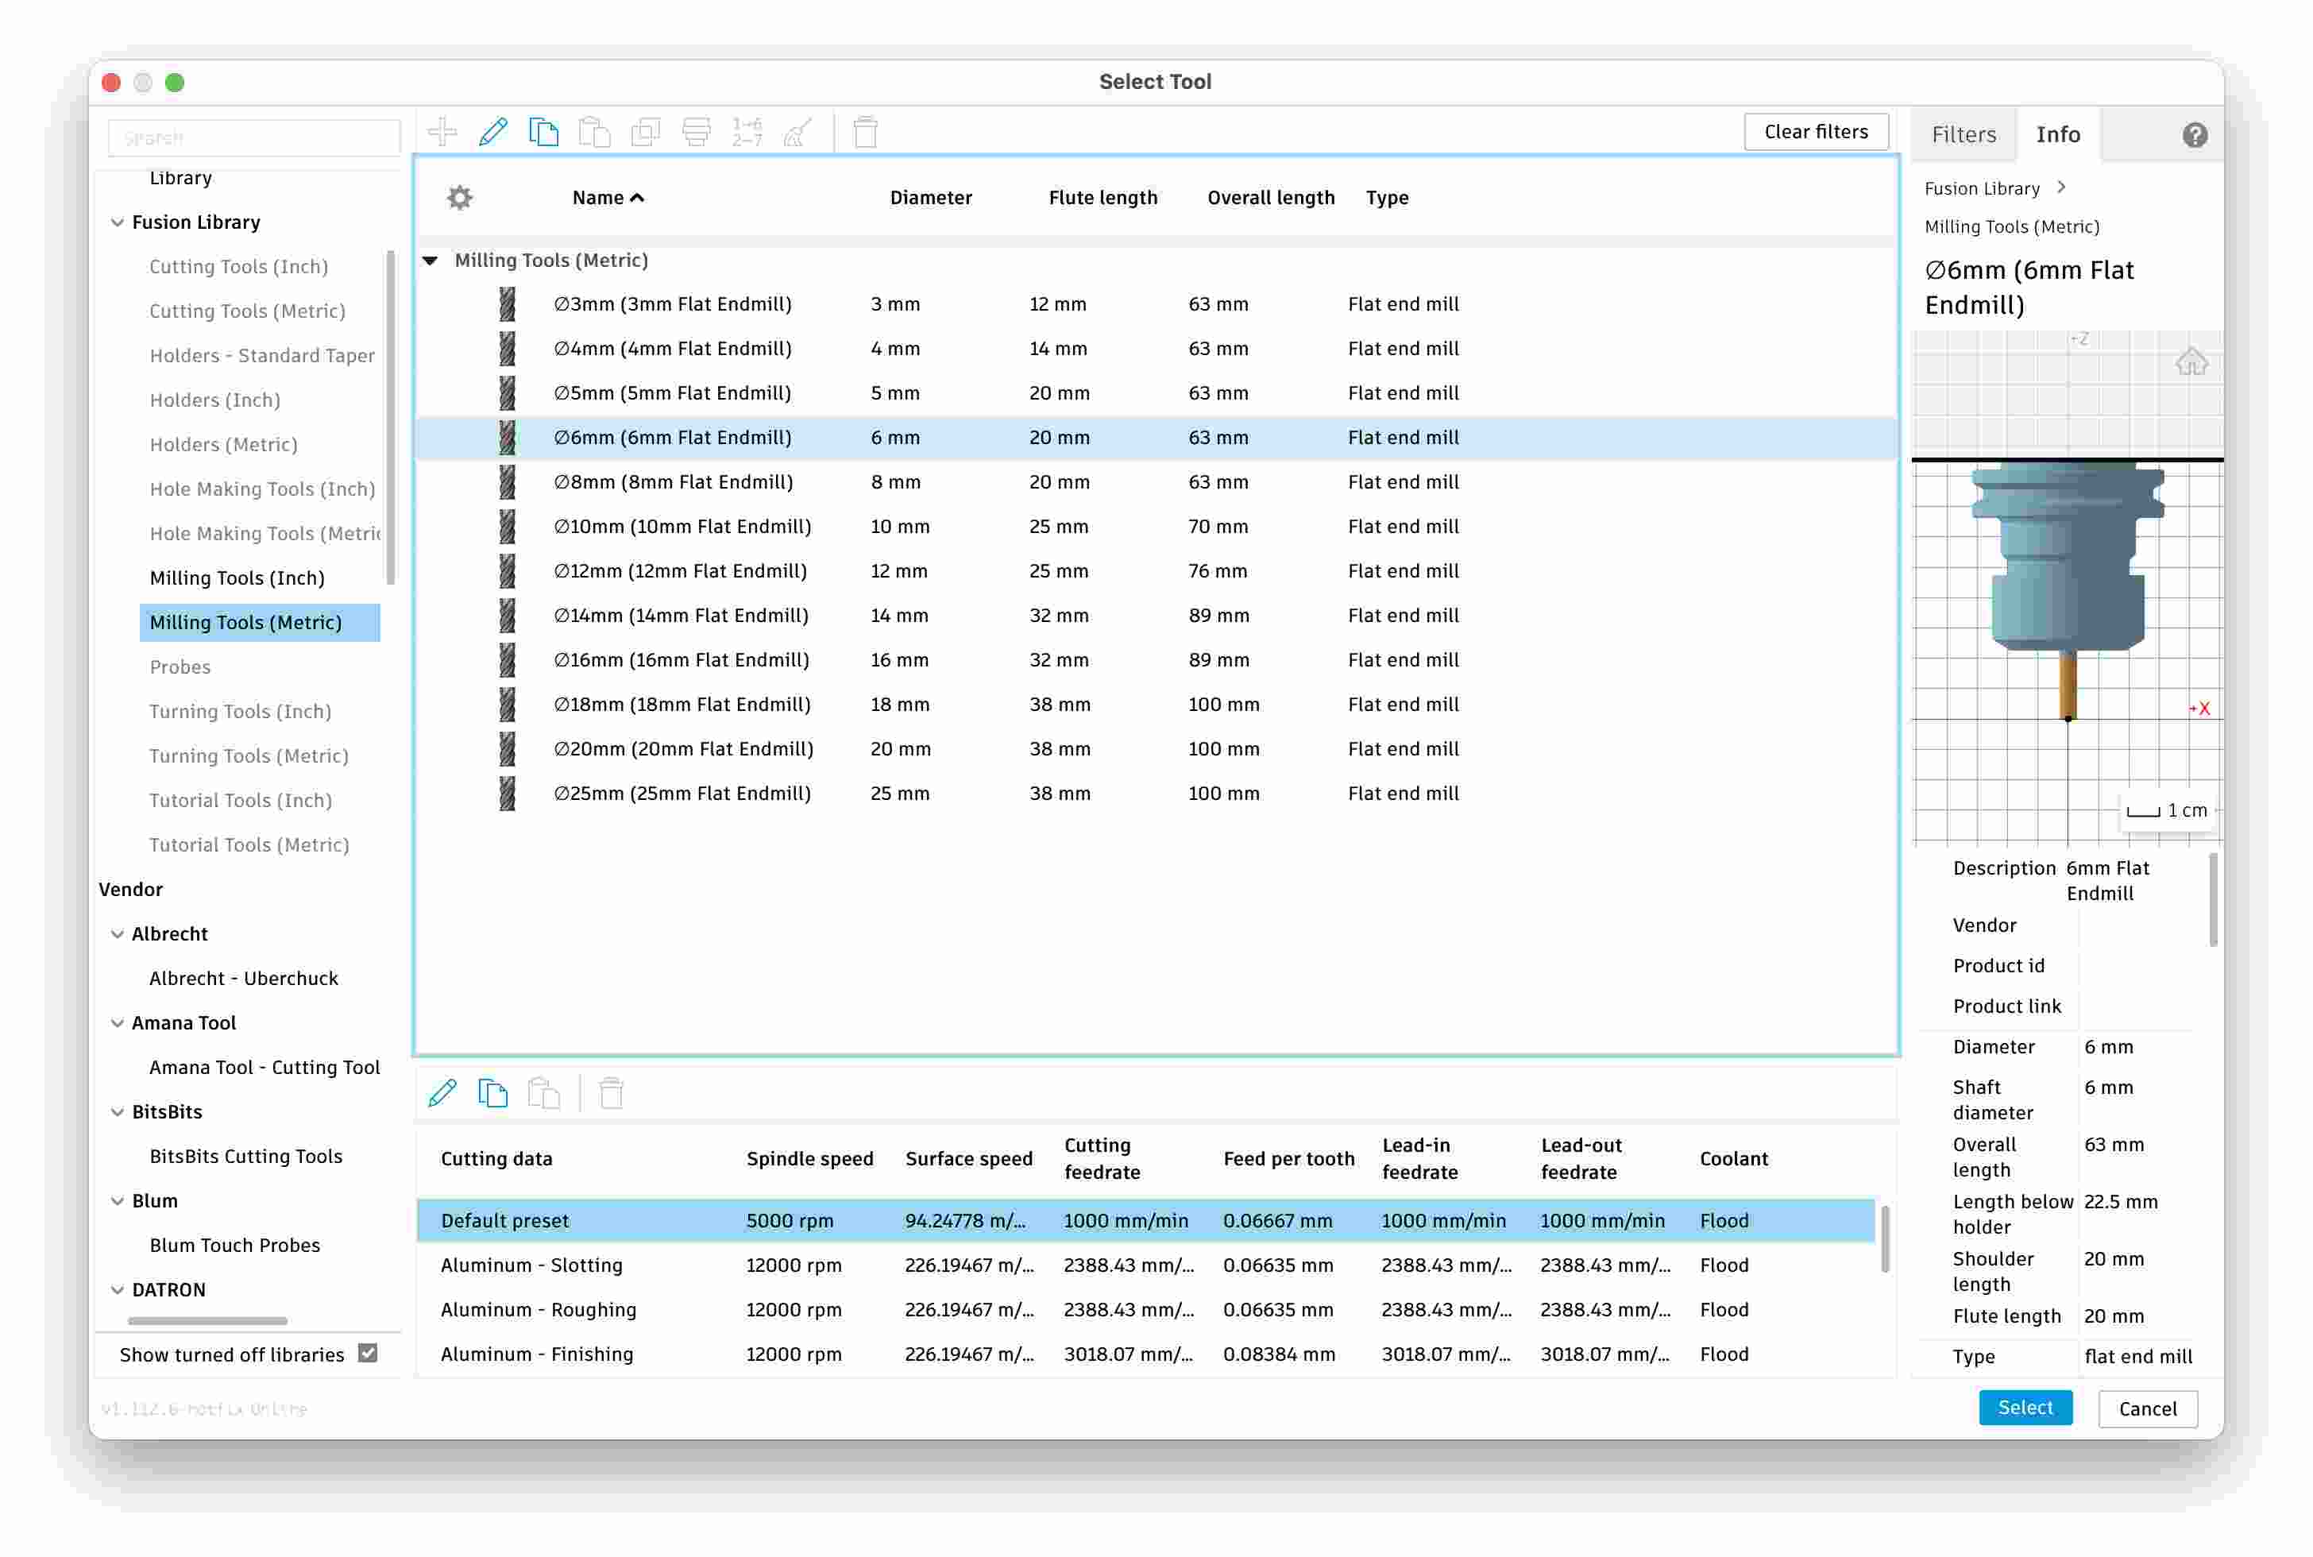Click the Info properties vertical scrollbar
This screenshot has height=1557, width=2313.
(2213, 898)
